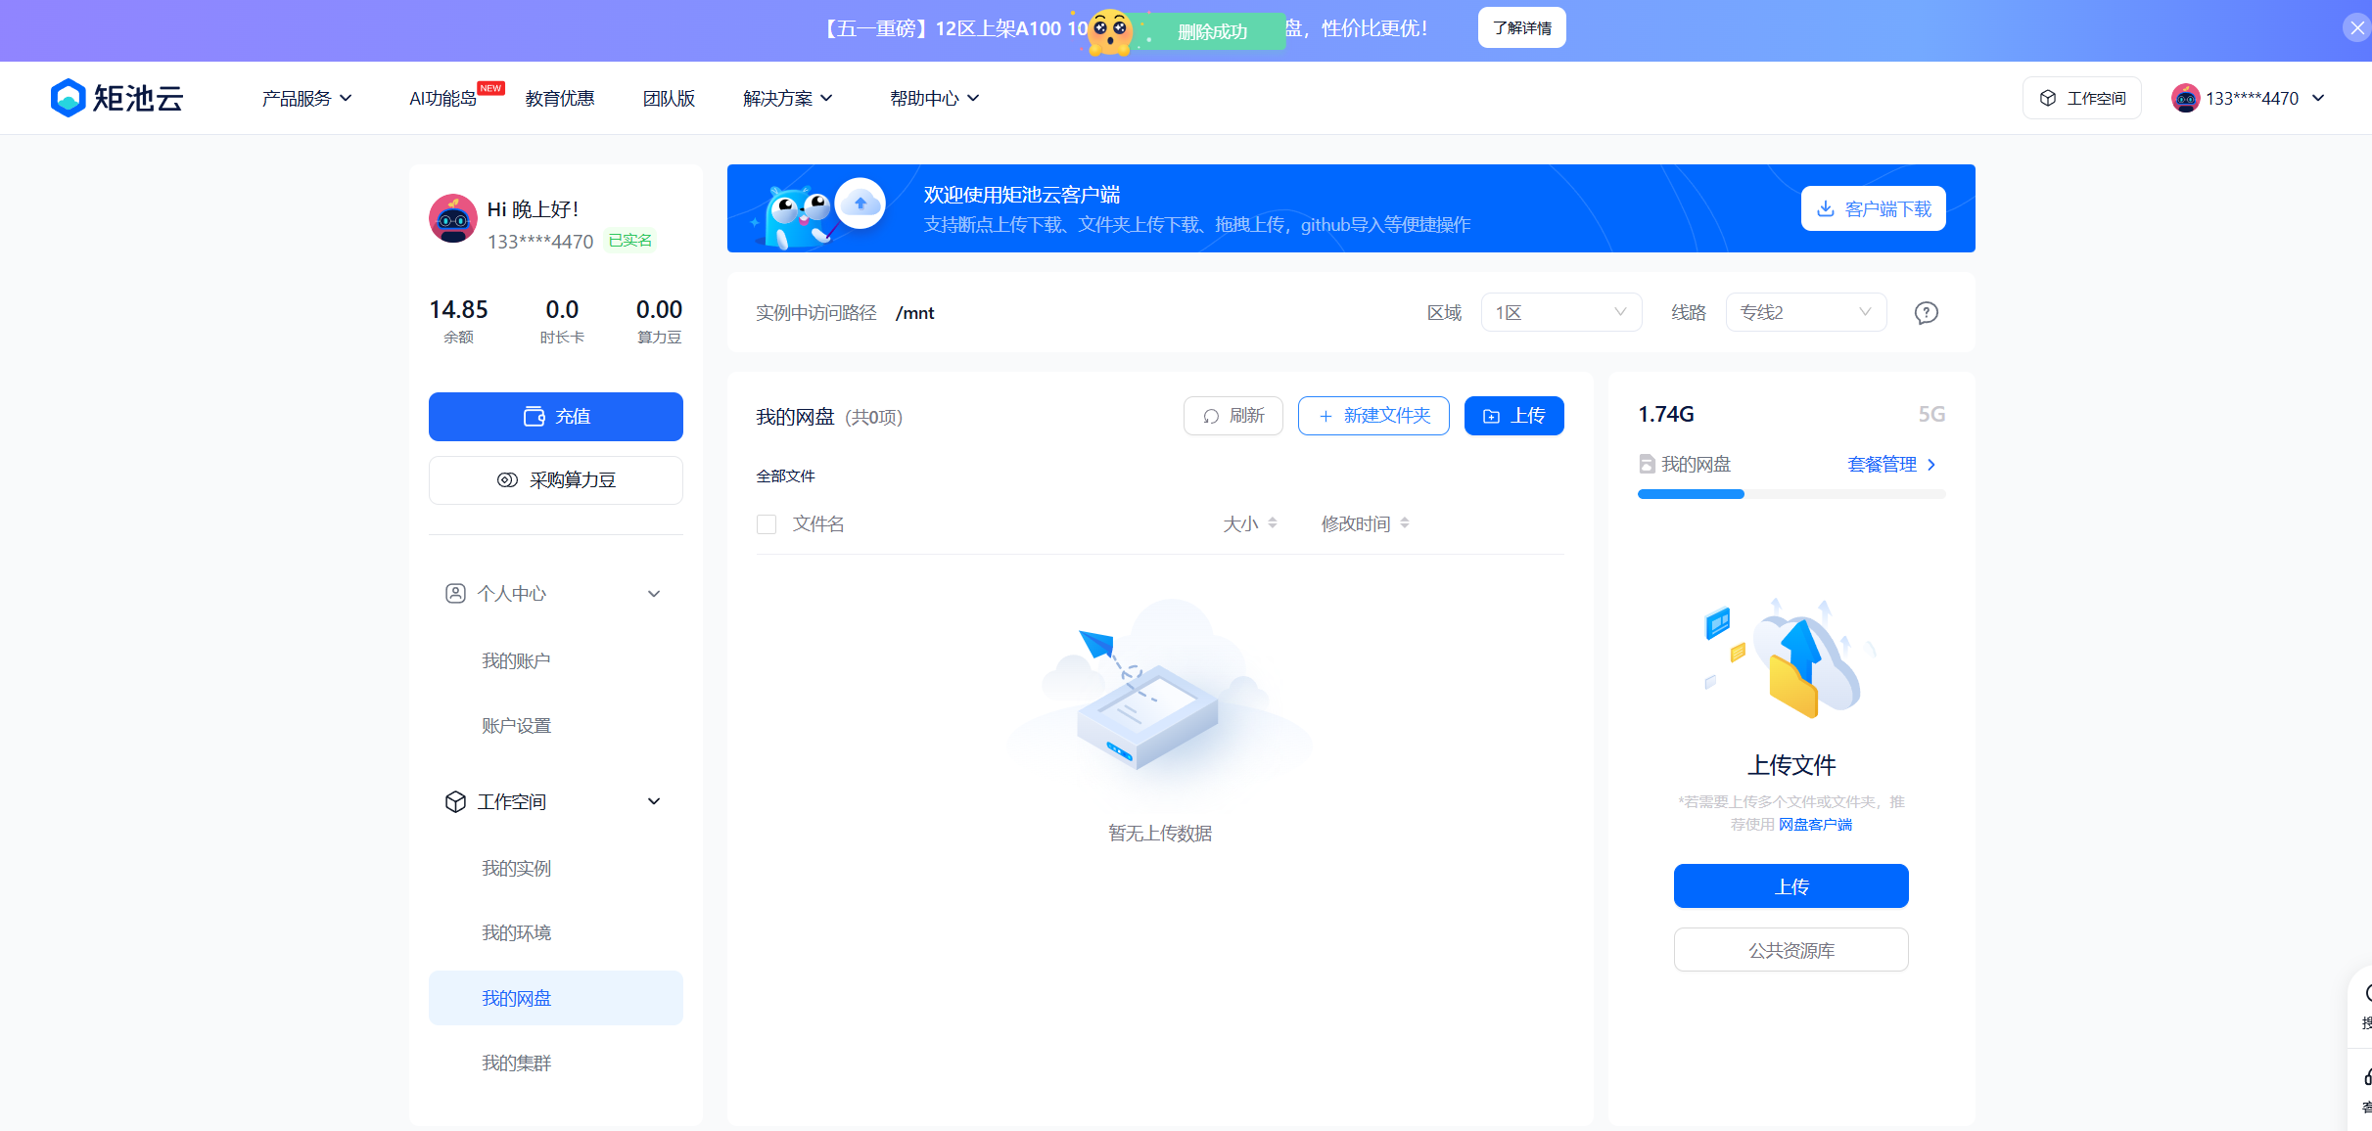Open 我的实例 in the sidebar
The image size is (2372, 1131).
516,869
